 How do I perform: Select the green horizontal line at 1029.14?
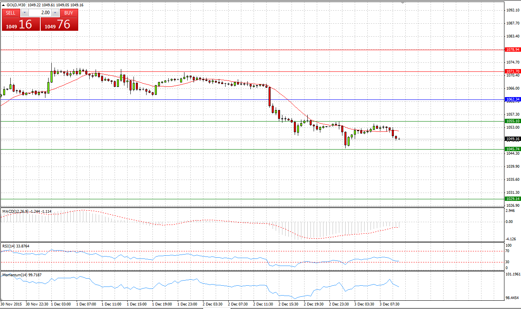pyautogui.click(x=253, y=199)
